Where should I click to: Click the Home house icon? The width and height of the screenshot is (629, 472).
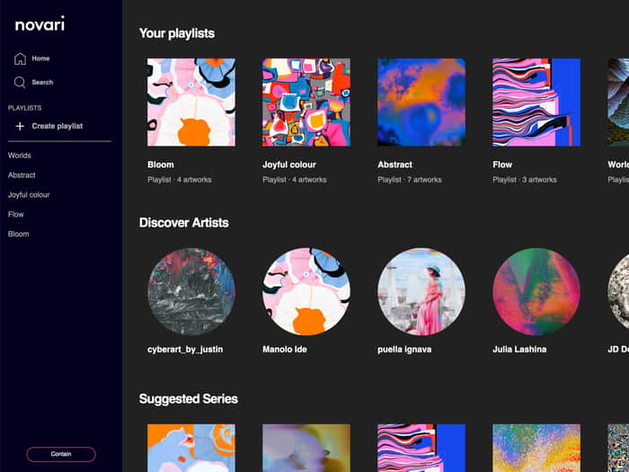coord(20,58)
